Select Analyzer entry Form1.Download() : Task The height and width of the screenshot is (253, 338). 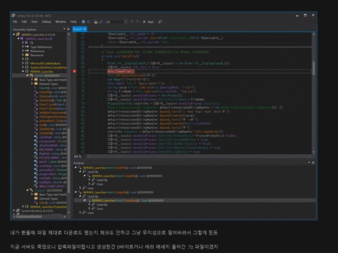pos(128,200)
